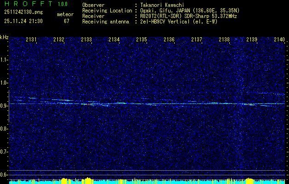Click the meteor label
Screen dimensions: 289x184
(65, 14)
